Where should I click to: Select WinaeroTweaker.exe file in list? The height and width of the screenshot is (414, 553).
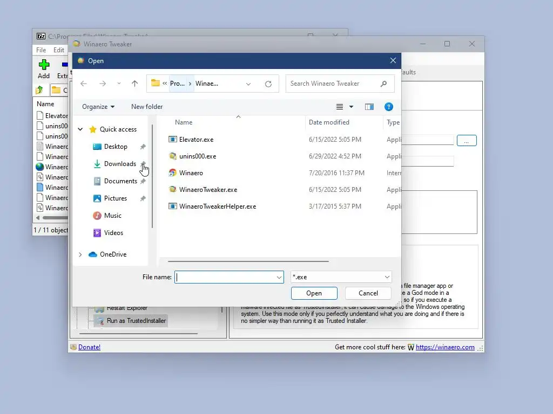point(208,190)
